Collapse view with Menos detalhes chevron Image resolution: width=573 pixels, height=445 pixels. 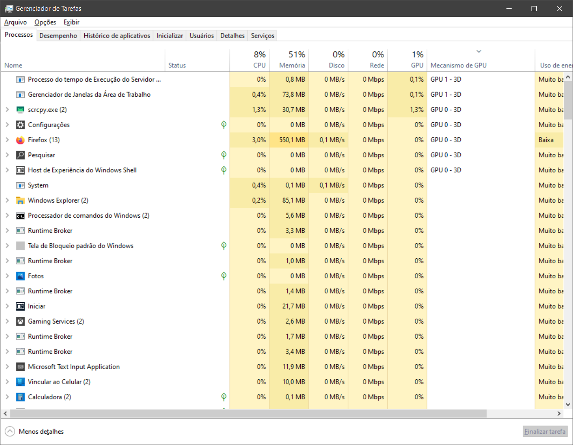10,432
